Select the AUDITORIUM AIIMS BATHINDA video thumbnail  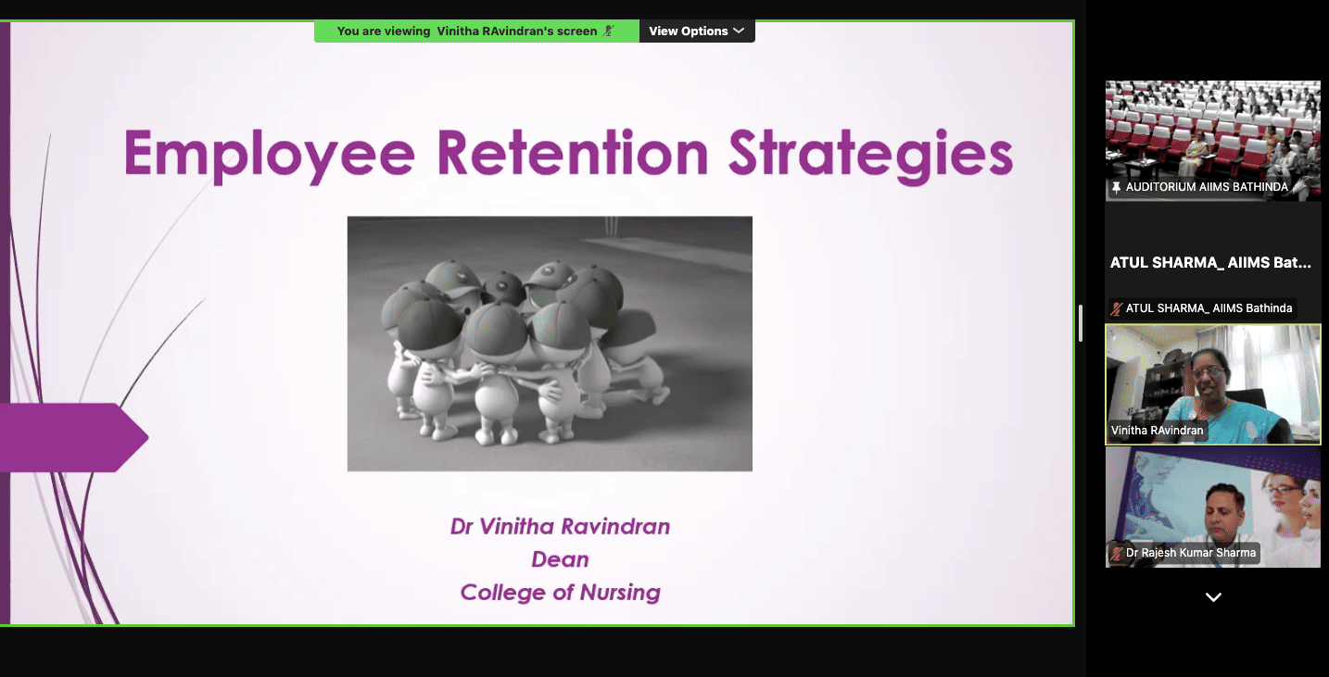pyautogui.click(x=1212, y=140)
